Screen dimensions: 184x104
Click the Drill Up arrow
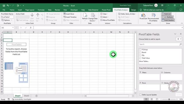tap(38, 17)
